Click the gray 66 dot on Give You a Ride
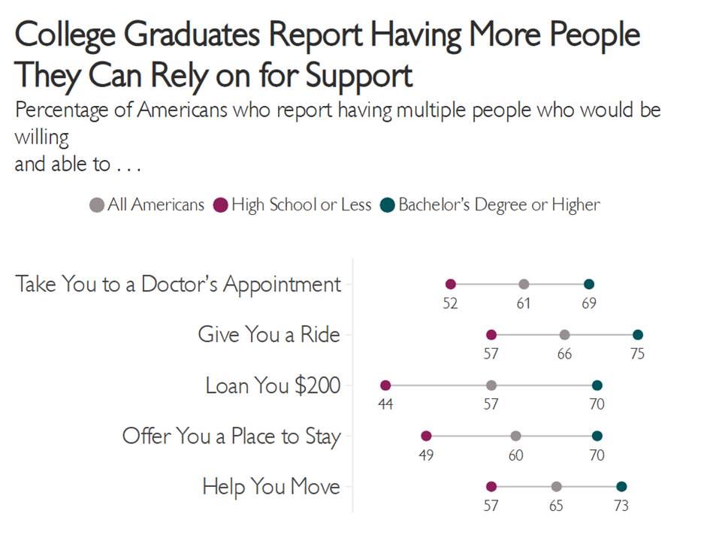 (565, 334)
